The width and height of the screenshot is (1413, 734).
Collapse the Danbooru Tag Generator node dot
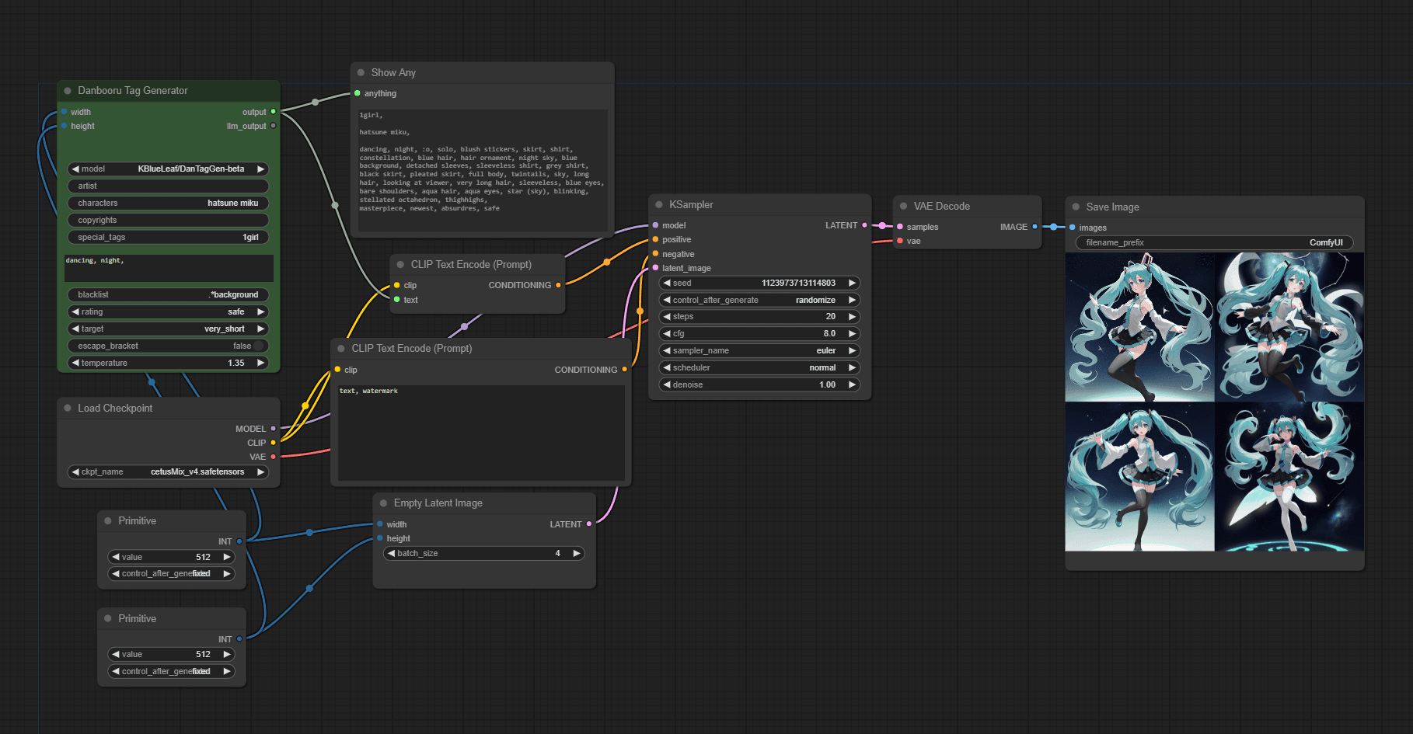point(68,91)
